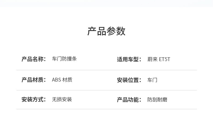The image size is (213, 120).
Task: Select the 适用车型 label
Action: 128,59
